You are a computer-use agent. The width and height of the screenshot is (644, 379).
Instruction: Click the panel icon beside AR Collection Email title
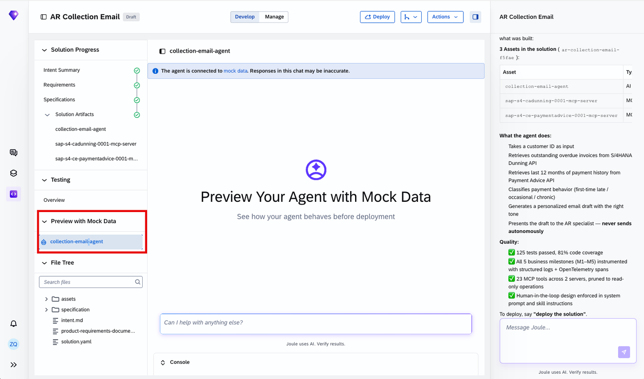click(43, 17)
